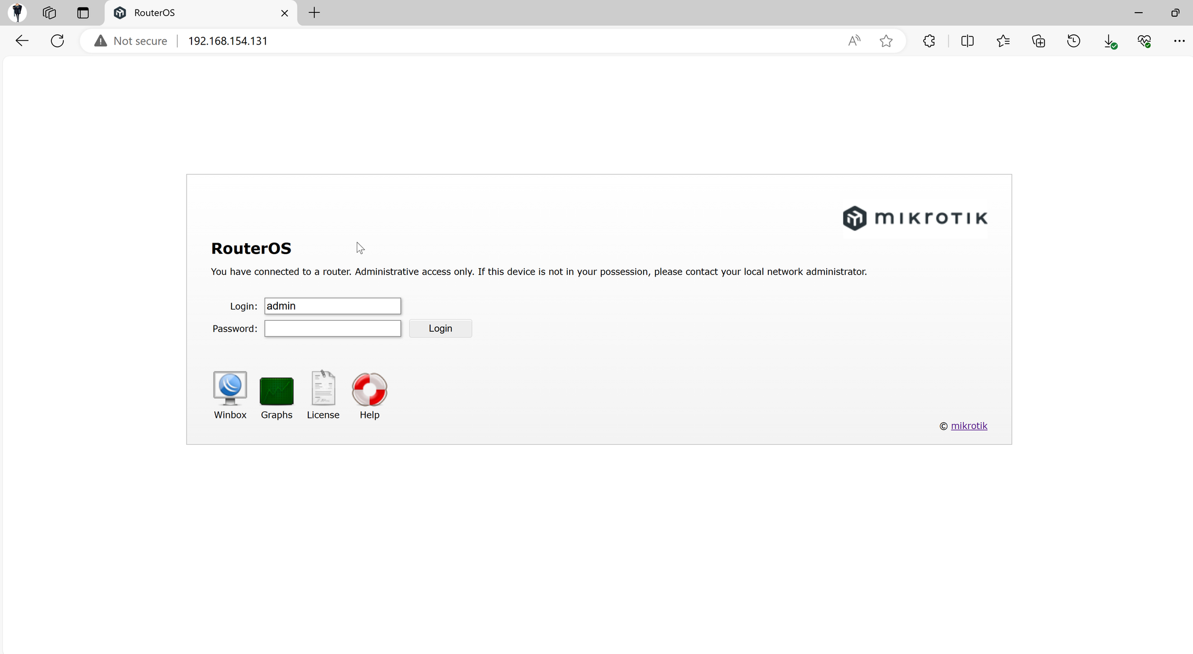Click the Login button
The width and height of the screenshot is (1193, 654).
[441, 328]
